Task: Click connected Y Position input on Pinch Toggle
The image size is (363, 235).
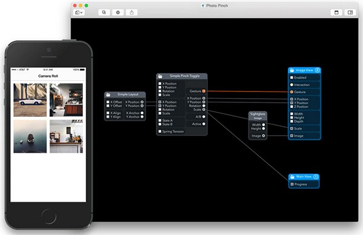Action: point(160,105)
